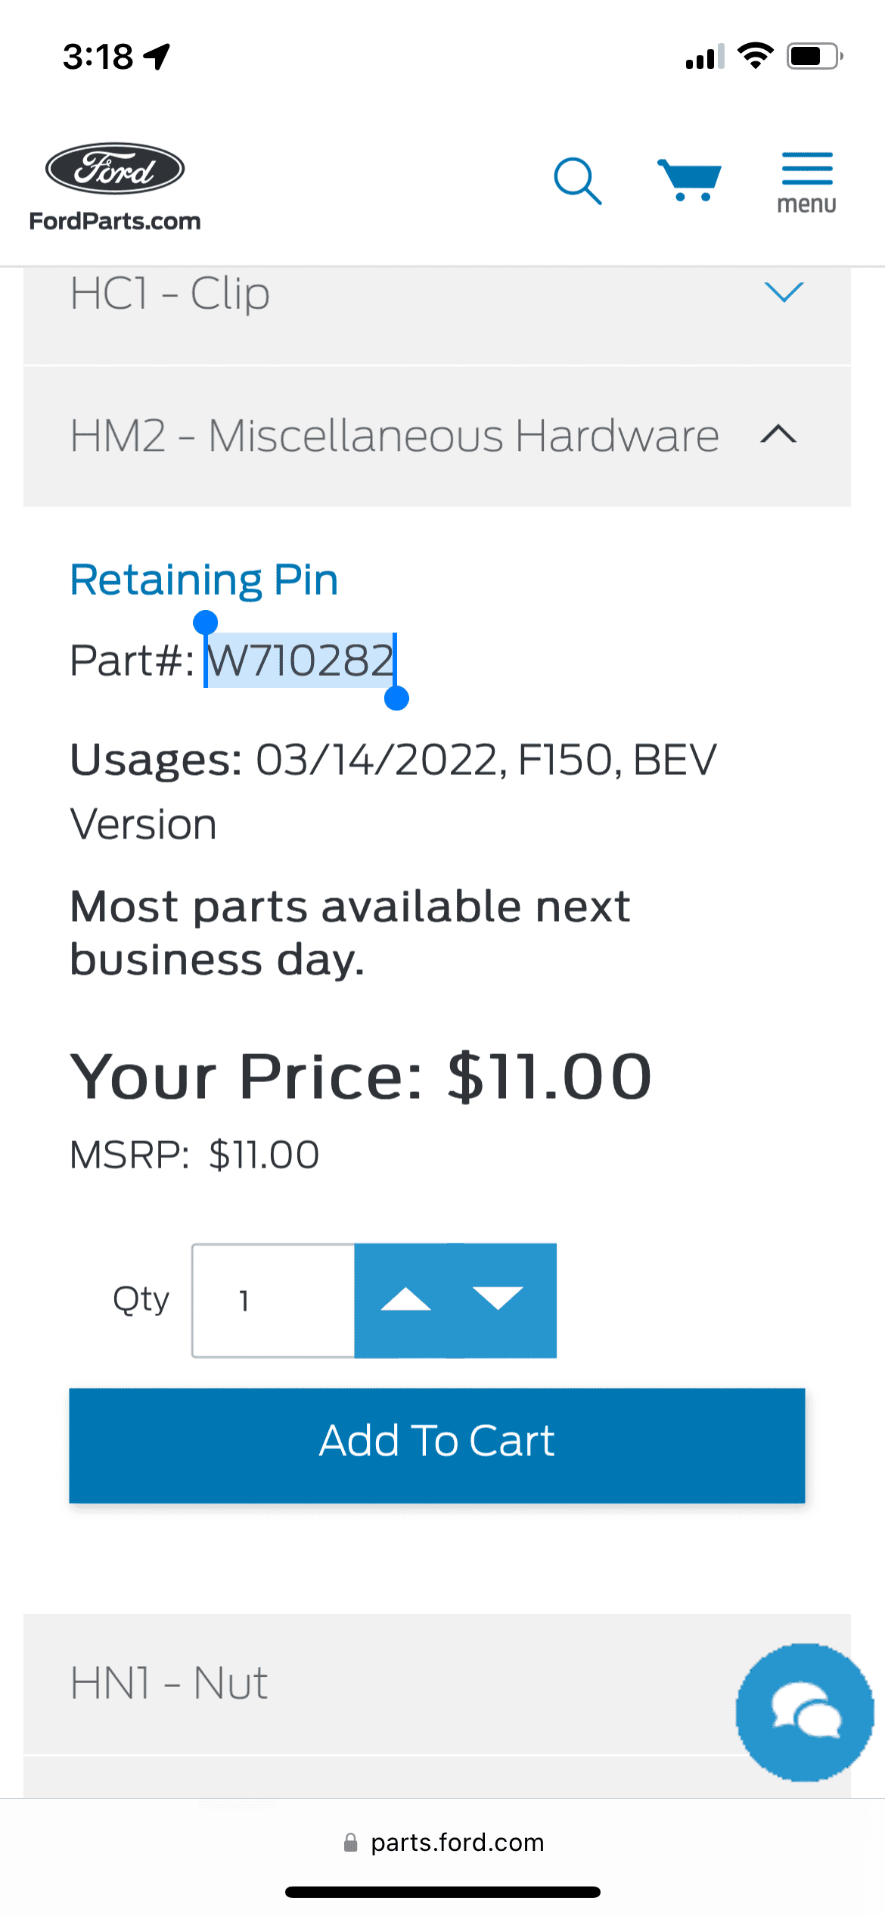
Task: Increase quantity with the up arrow
Action: [x=406, y=1300]
